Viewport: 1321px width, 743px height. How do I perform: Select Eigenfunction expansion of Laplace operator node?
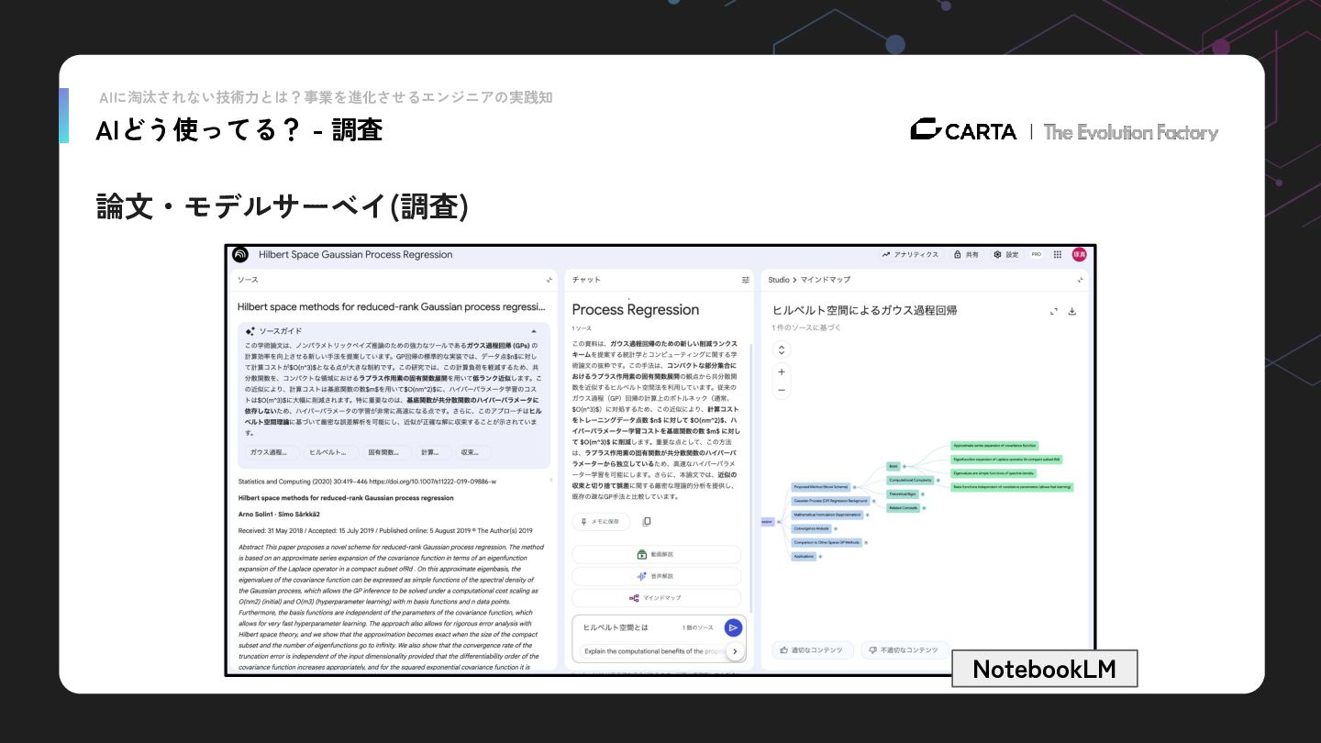click(1006, 460)
